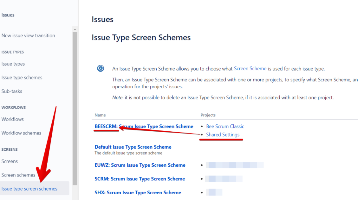Open the SHX: Scrum Issue Type Screen Scheme
This screenshot has width=358, height=200.
point(138,192)
